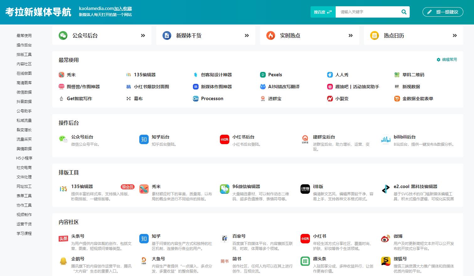Click the 微博 community icon
The height and width of the screenshot is (276, 474).
point(386,239)
